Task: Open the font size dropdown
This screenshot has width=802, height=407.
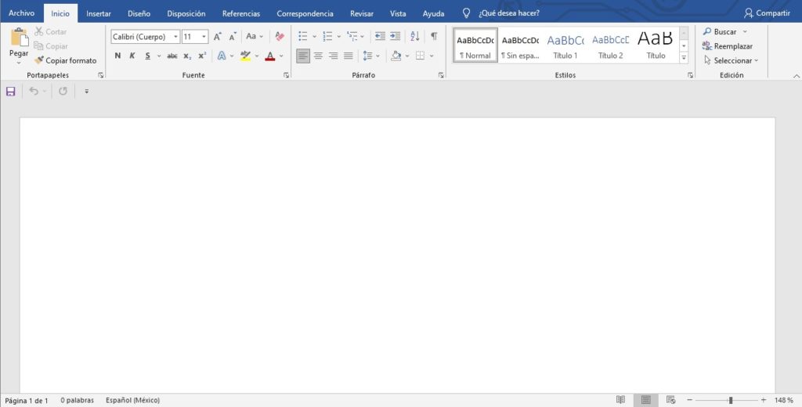Action: 204,37
